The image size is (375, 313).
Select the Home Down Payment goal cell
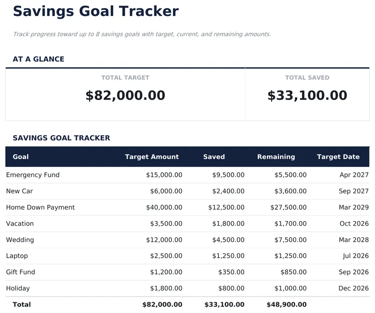[x=40, y=207]
